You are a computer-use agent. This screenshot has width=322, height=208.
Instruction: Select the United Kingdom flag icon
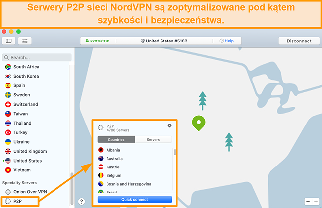click(8, 151)
